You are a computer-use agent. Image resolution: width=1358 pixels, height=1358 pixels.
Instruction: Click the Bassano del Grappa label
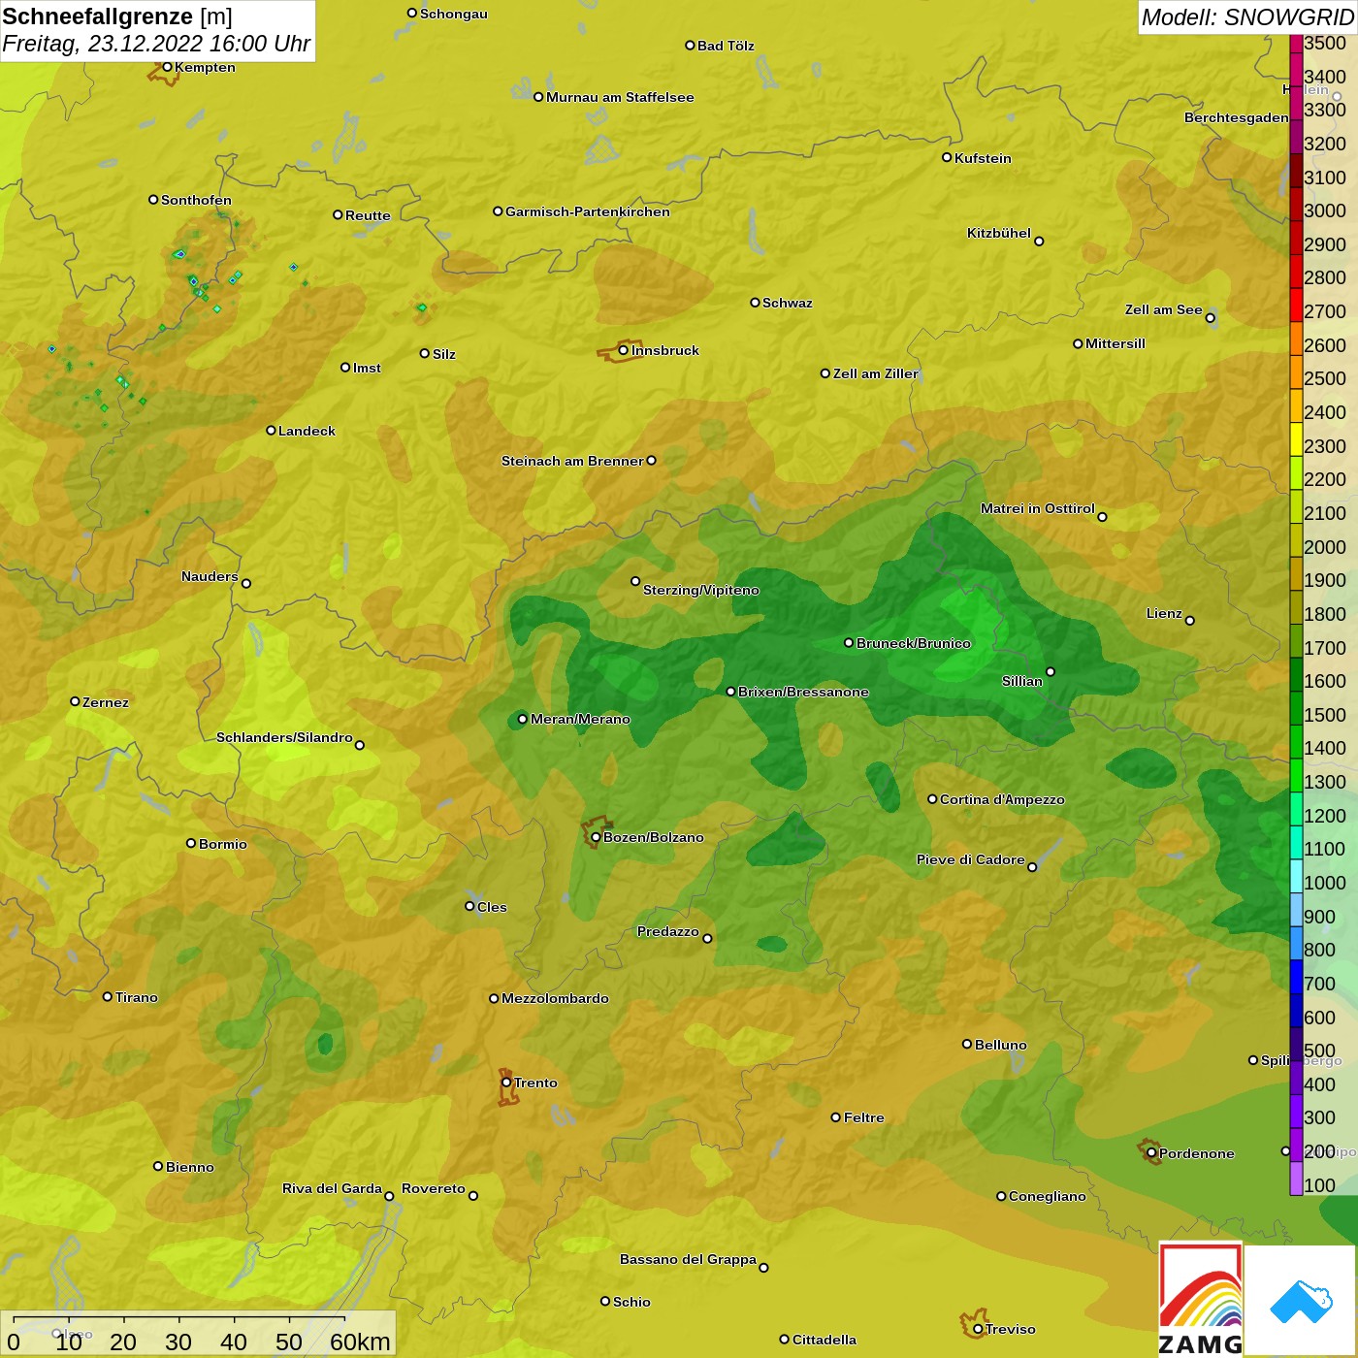tap(688, 1259)
